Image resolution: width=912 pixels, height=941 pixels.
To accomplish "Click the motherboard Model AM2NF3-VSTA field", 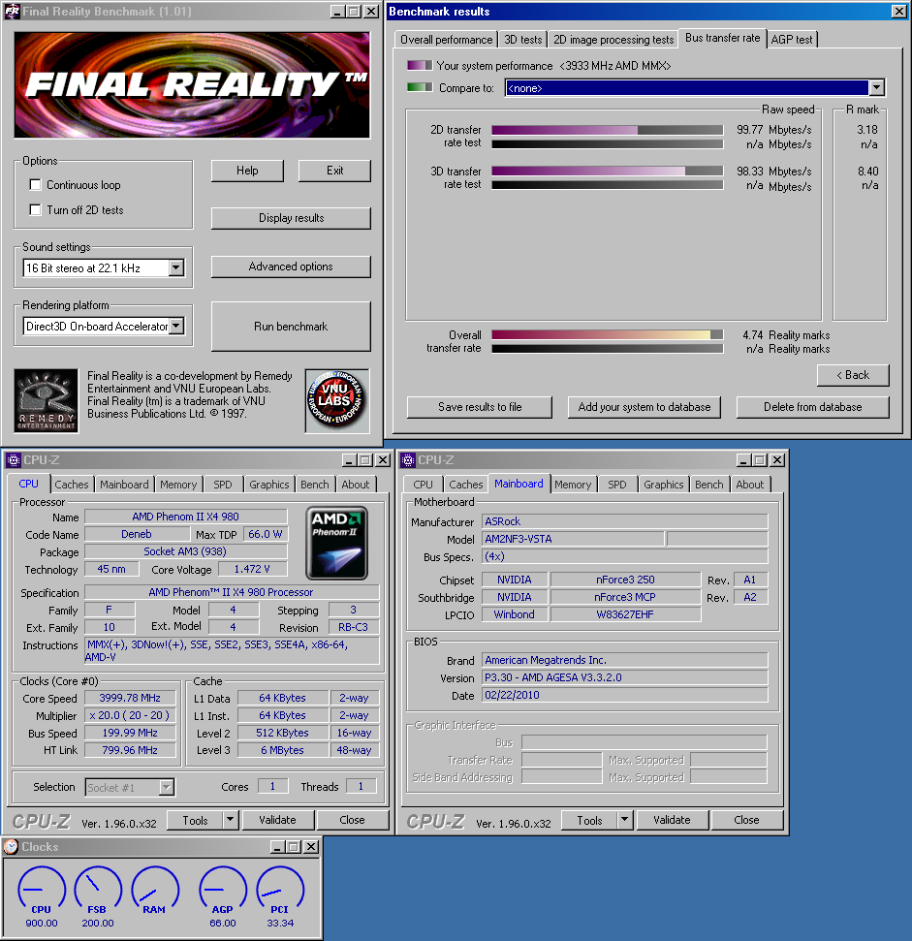I will [x=573, y=539].
